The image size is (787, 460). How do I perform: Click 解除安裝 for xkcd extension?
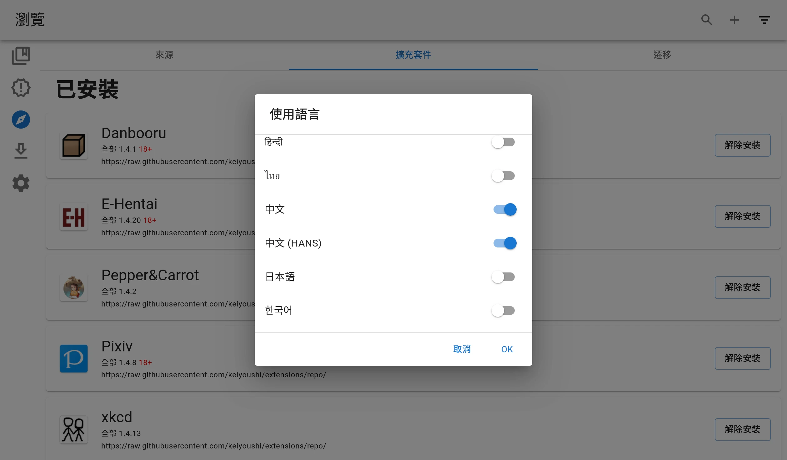pyautogui.click(x=742, y=429)
